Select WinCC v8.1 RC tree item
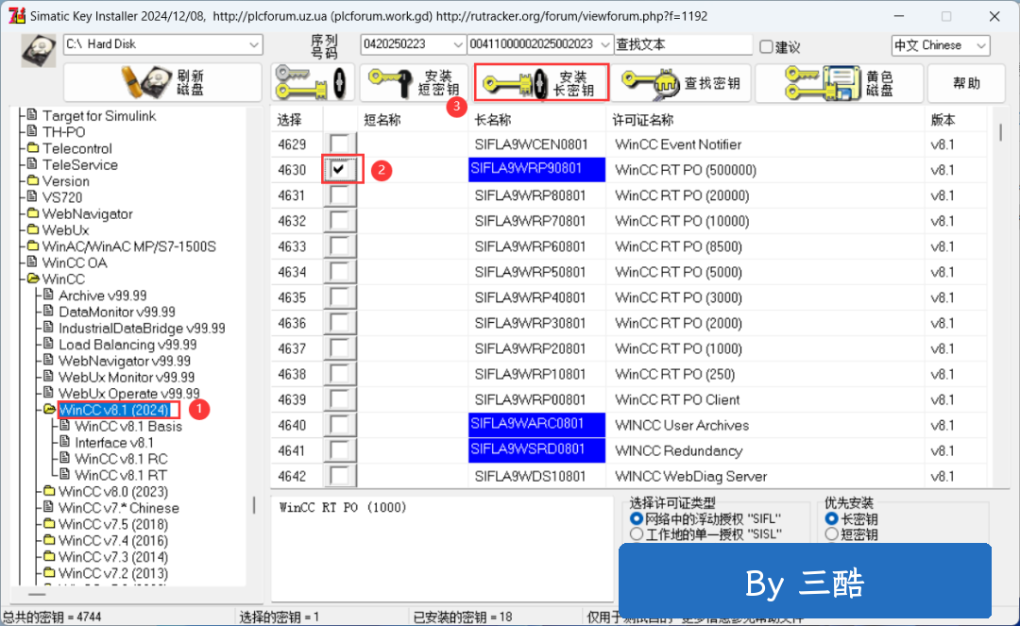The width and height of the screenshot is (1020, 626). tap(121, 459)
